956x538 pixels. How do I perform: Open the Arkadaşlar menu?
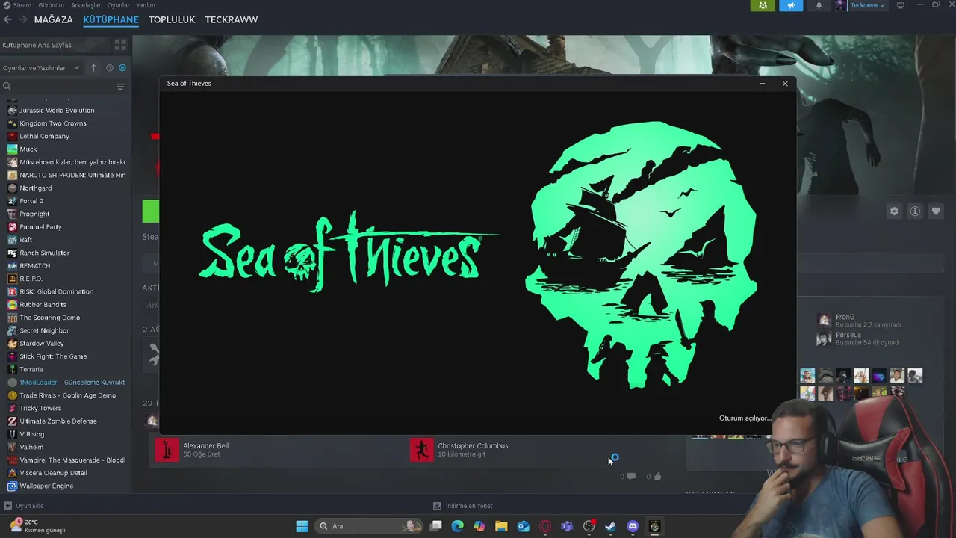click(x=86, y=5)
